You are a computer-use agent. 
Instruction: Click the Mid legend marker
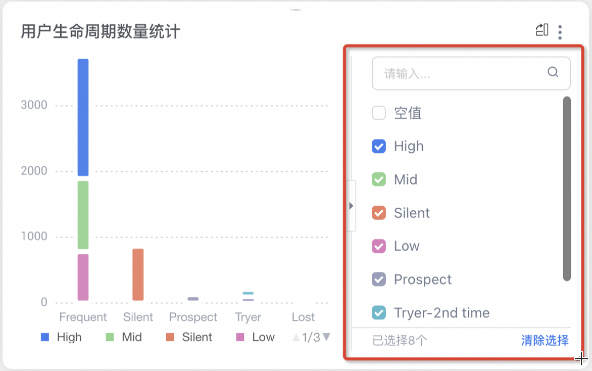pyautogui.click(x=110, y=337)
